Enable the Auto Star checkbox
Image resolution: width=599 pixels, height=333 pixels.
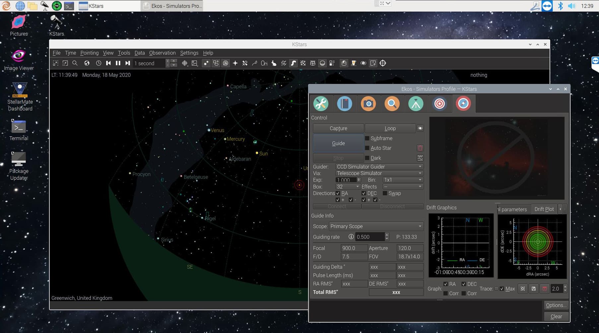pyautogui.click(x=367, y=148)
